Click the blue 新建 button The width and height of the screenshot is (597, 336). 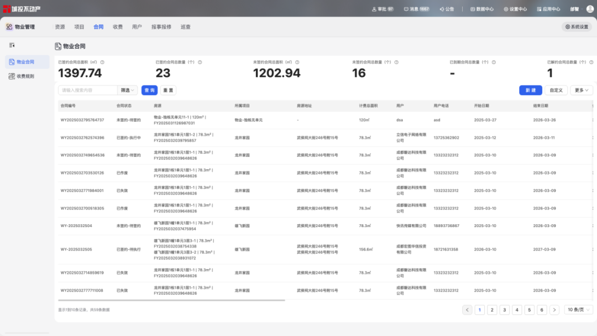[530, 90]
